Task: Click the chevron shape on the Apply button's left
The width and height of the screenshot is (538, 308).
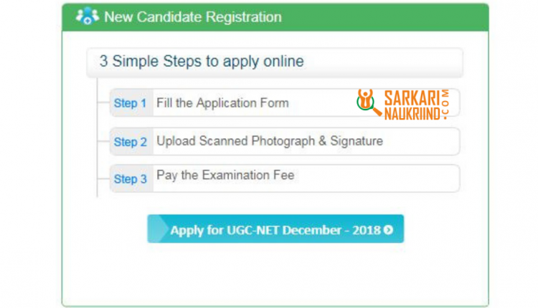Action: (159, 228)
